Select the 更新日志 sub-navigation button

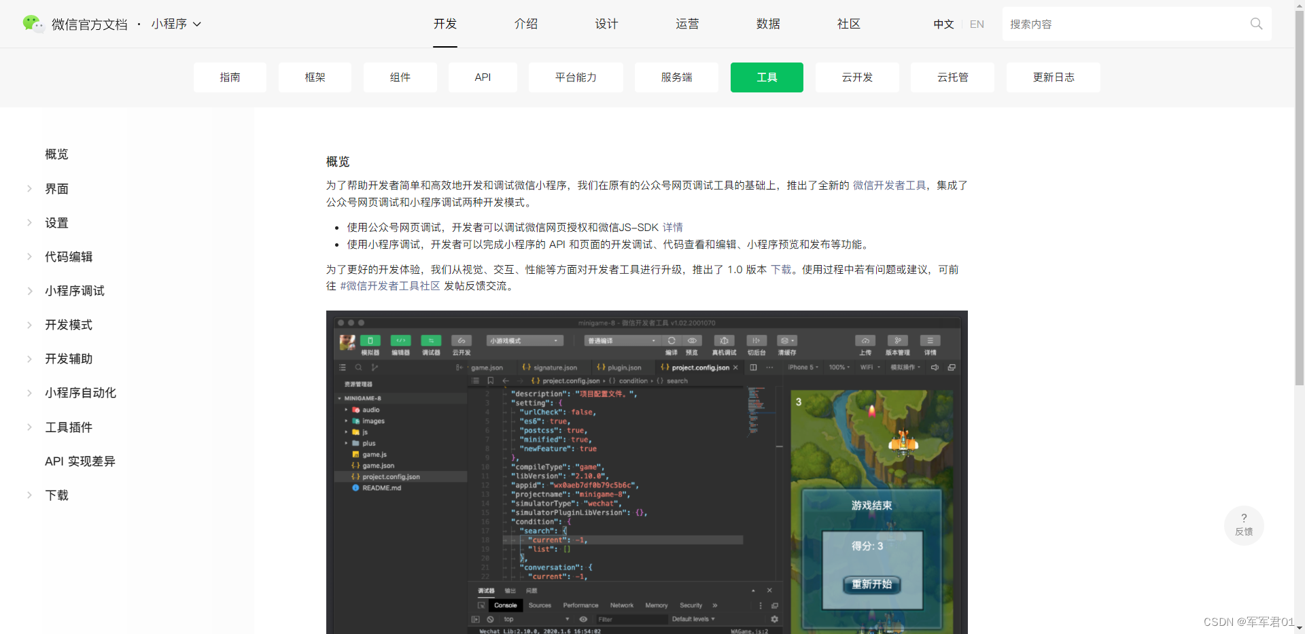click(x=1054, y=77)
